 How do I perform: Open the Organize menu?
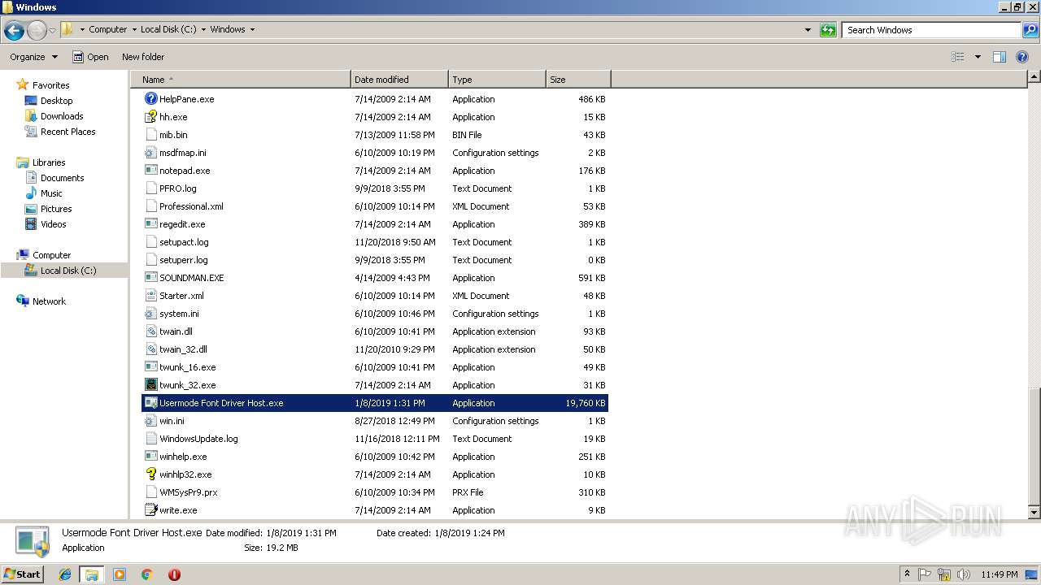tap(33, 57)
